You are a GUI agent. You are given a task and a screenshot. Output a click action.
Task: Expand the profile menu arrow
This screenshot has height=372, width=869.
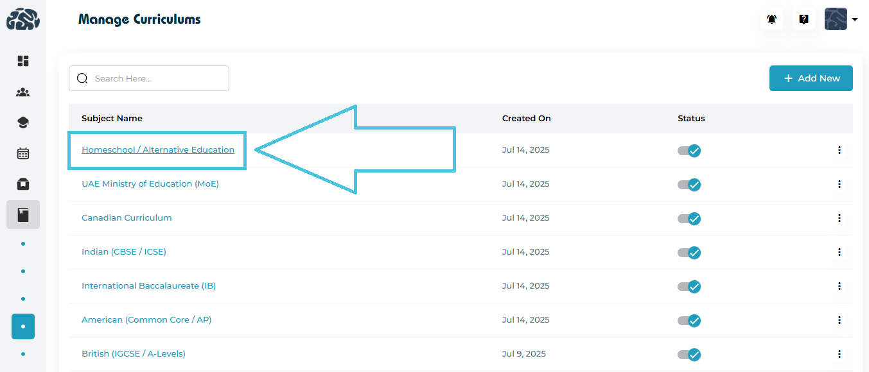(x=855, y=19)
